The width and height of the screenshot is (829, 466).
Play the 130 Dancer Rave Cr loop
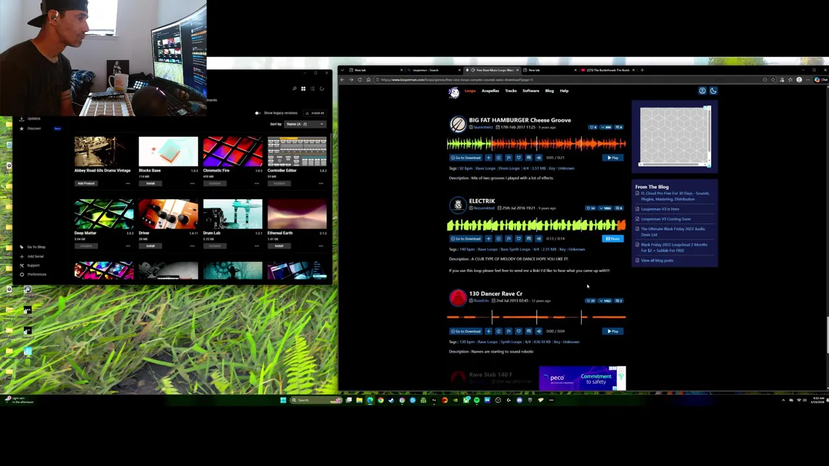(613, 331)
